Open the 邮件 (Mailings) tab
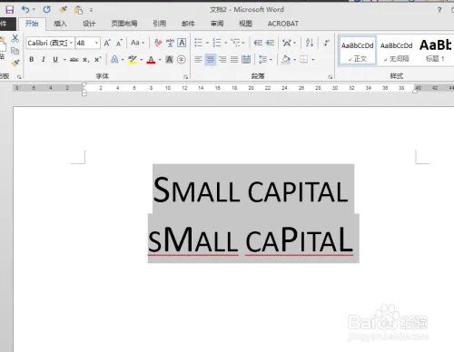Screen dimensions: 454x352 [x=188, y=24]
